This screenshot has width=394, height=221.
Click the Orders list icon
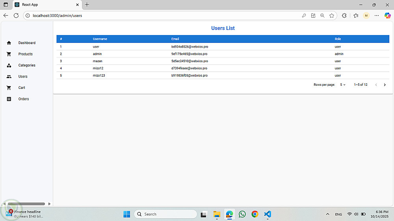click(9, 99)
